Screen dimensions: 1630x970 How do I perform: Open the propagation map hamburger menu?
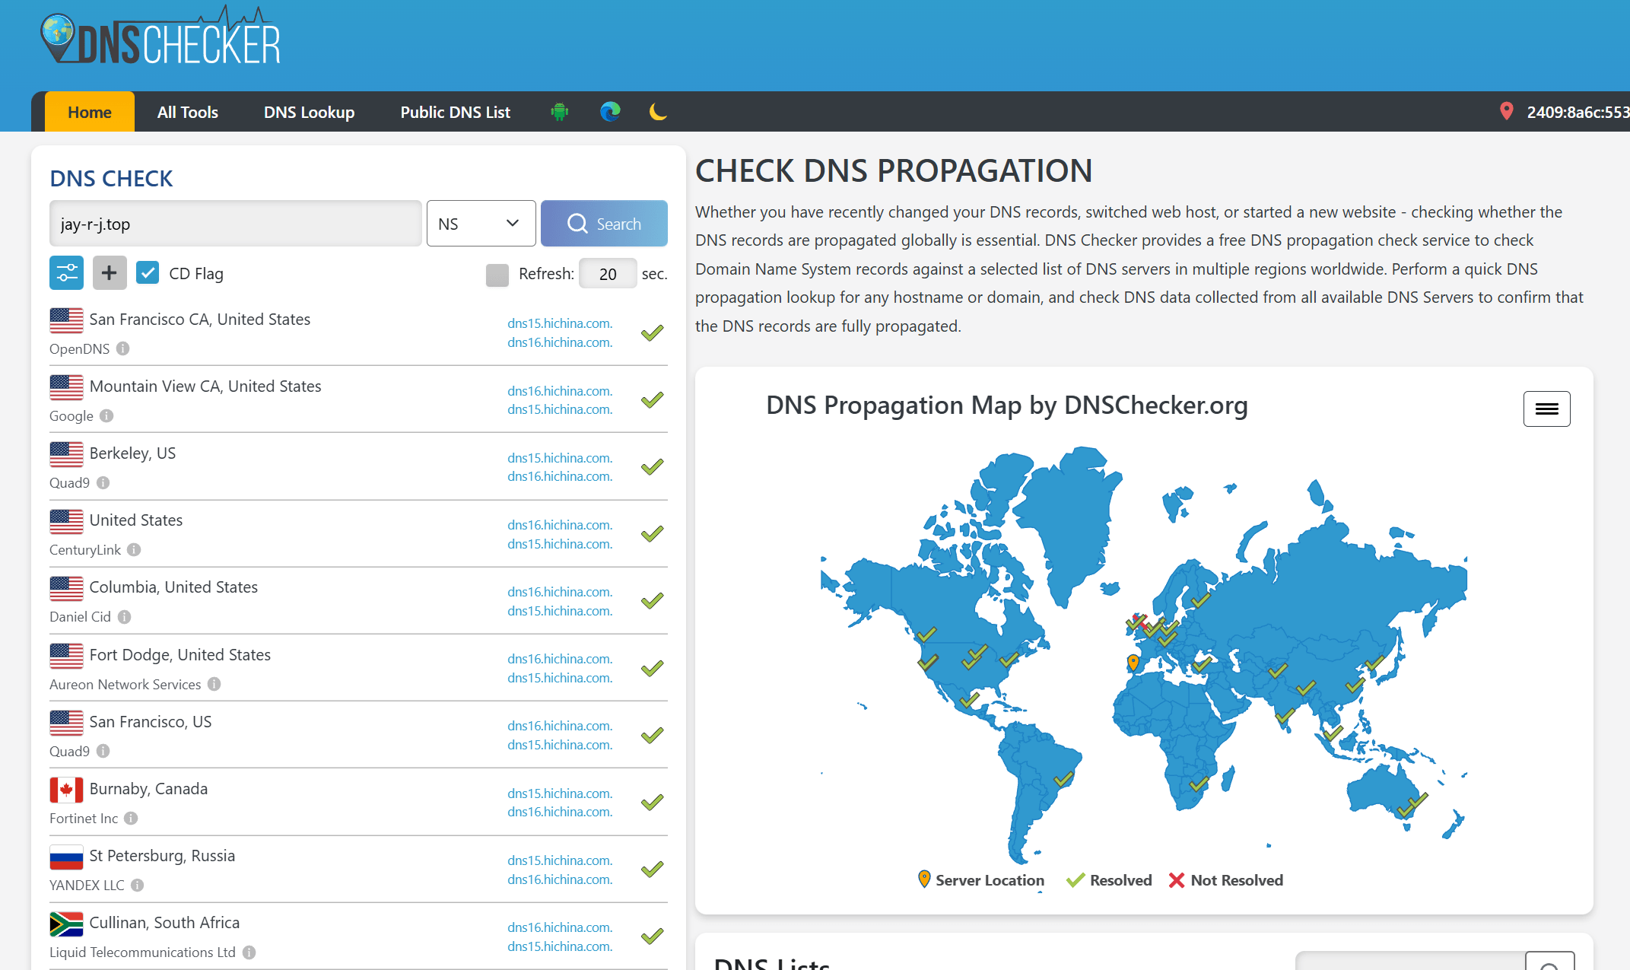[1546, 409]
